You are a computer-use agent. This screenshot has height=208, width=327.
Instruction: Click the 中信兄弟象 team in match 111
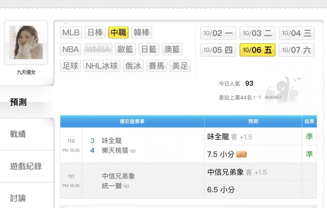[118, 176]
